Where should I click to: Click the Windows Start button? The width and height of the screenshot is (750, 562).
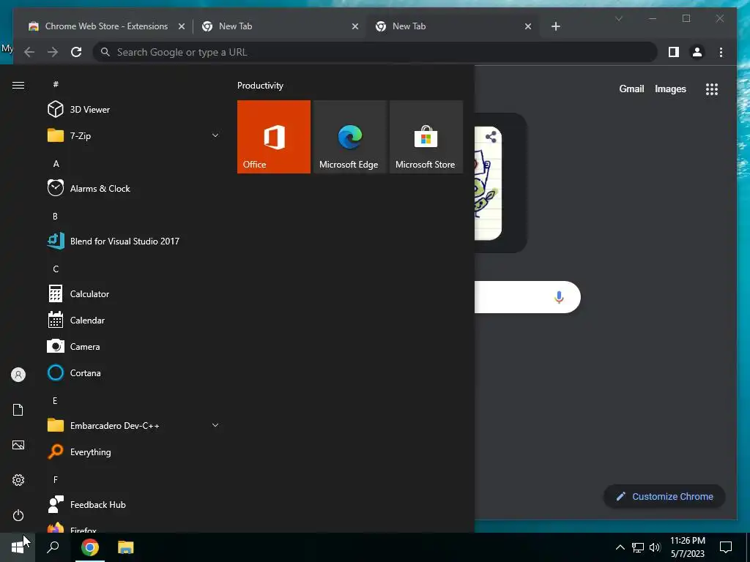pyautogui.click(x=18, y=547)
